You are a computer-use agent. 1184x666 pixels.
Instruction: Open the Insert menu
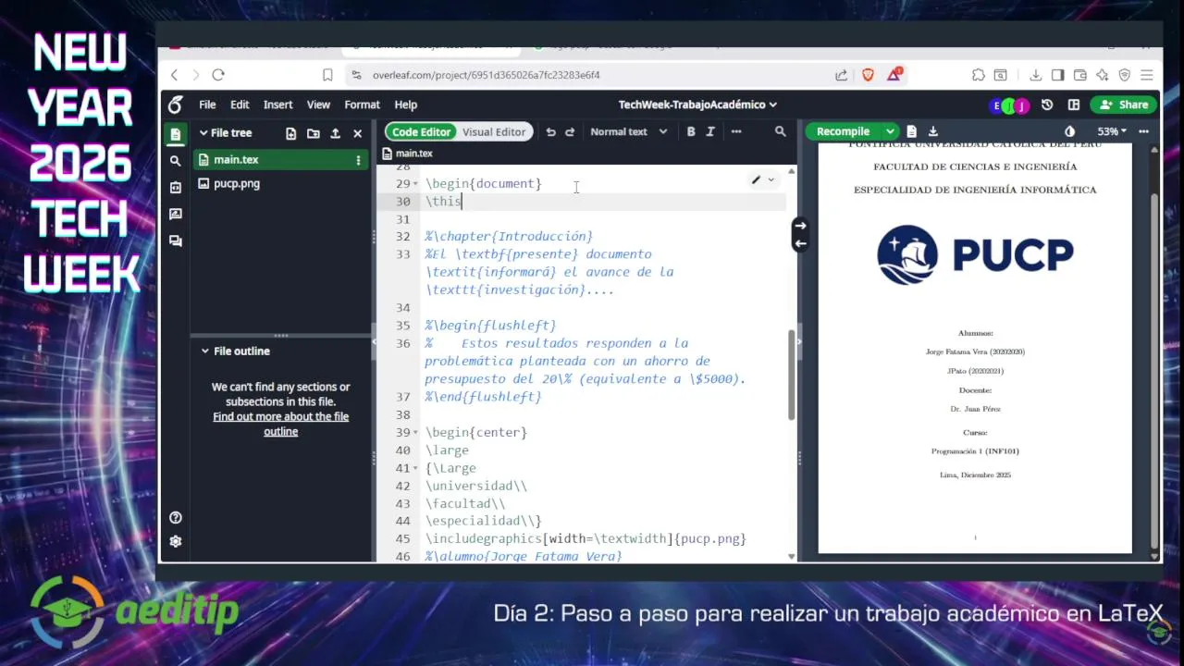coord(277,105)
